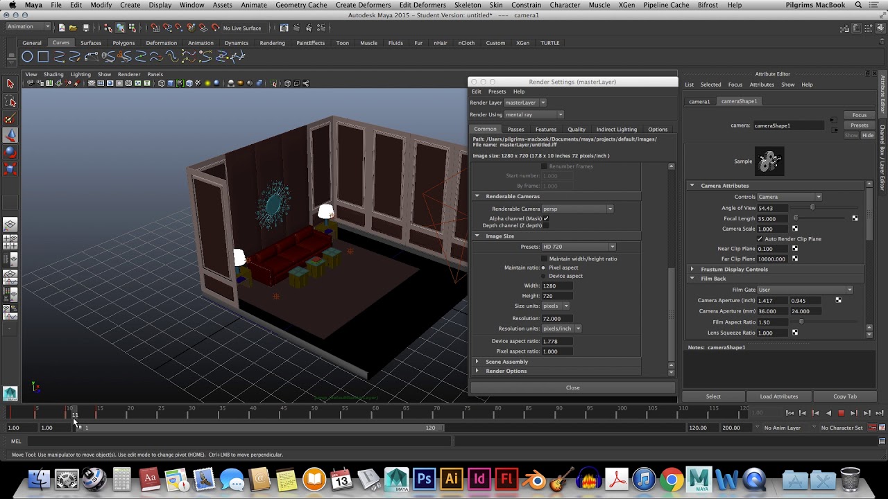This screenshot has width=888, height=499.
Task: Expand the Scene Assembly section
Action: (477, 362)
